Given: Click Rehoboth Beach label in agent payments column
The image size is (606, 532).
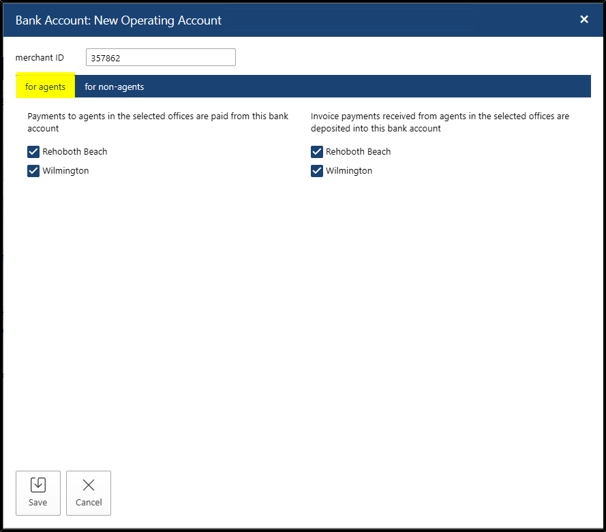Looking at the screenshot, I should pyautogui.click(x=75, y=152).
